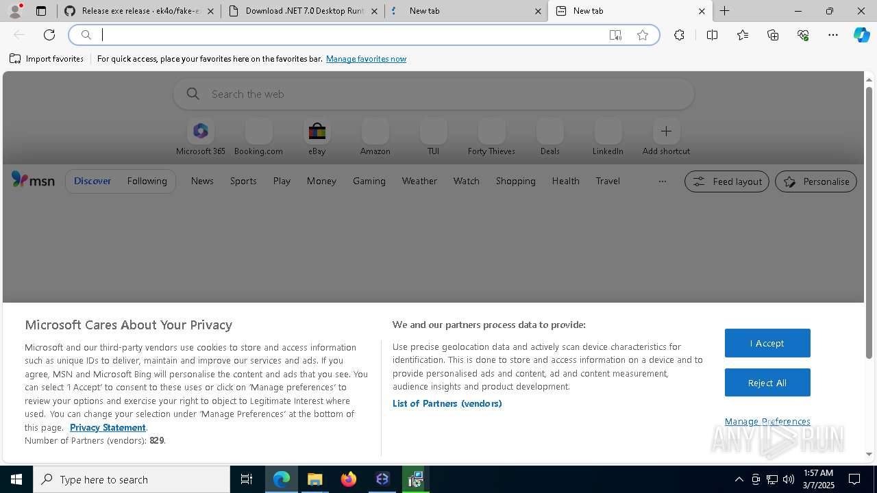The height and width of the screenshot is (493, 877).
Task: Open Health category
Action: [x=566, y=181]
